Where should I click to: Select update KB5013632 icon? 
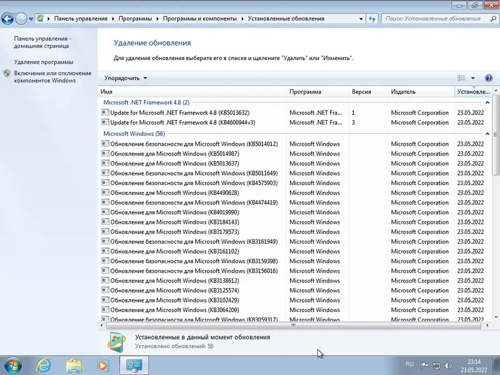click(x=105, y=112)
